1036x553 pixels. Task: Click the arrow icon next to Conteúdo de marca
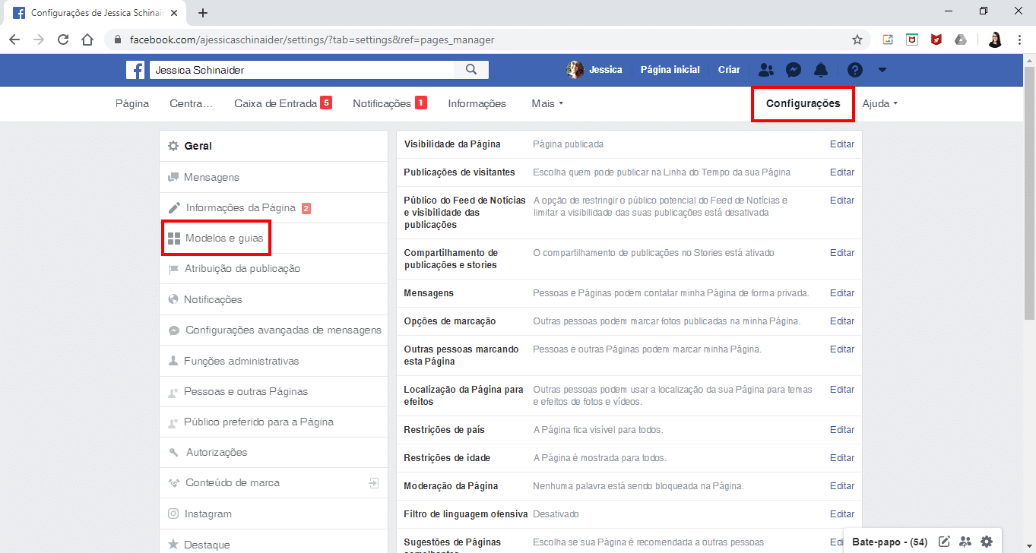[x=374, y=482]
